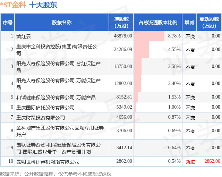Click the 十大股东 title text
This screenshot has width=222, height=177.
pos(43,5)
